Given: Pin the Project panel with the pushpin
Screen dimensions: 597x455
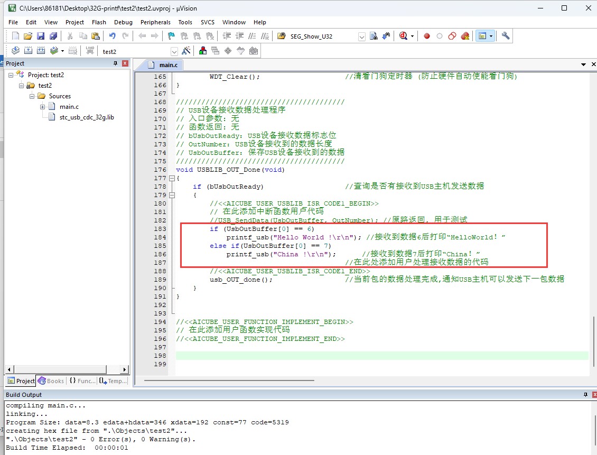Looking at the screenshot, I should 115,63.
